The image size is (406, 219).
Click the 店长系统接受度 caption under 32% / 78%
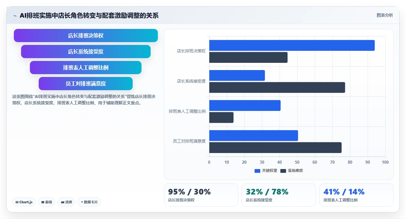pyautogui.click(x=259, y=200)
